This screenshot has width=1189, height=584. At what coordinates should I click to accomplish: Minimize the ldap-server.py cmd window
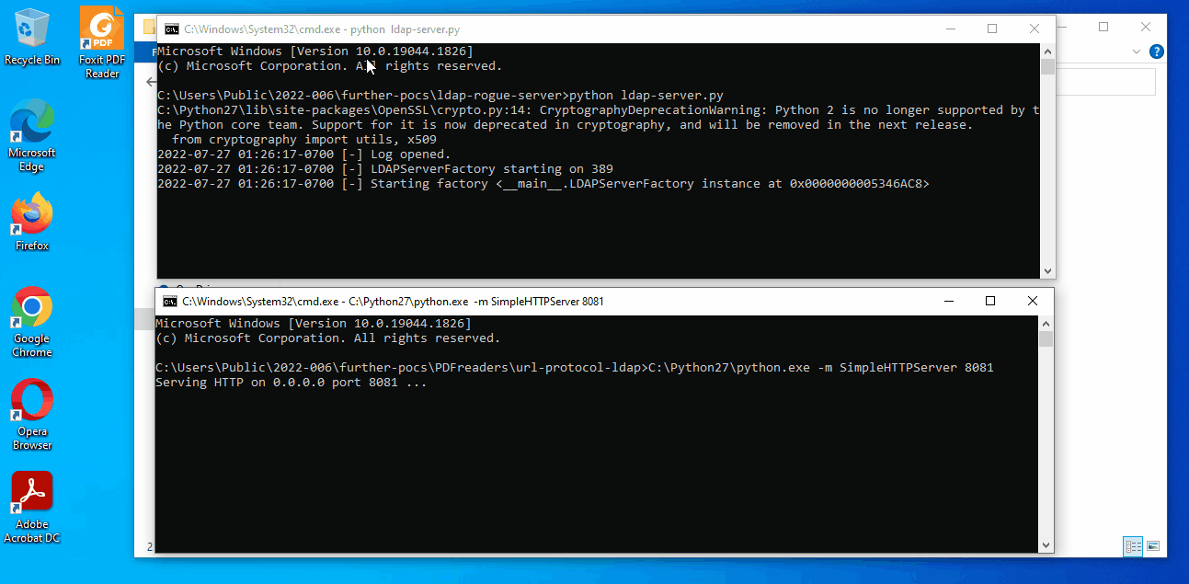[x=951, y=29]
